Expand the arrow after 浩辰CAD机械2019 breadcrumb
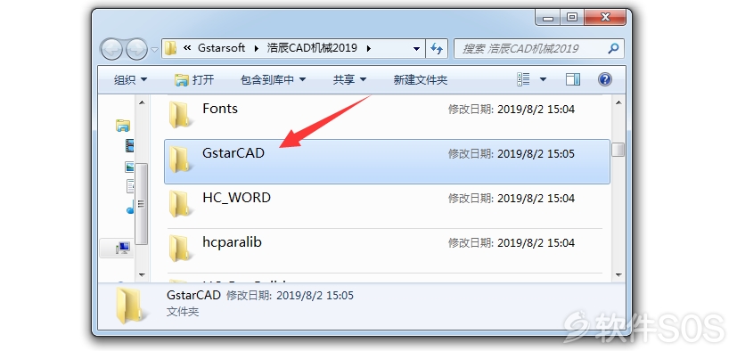Viewport: 737px width, 351px height. pos(369,48)
